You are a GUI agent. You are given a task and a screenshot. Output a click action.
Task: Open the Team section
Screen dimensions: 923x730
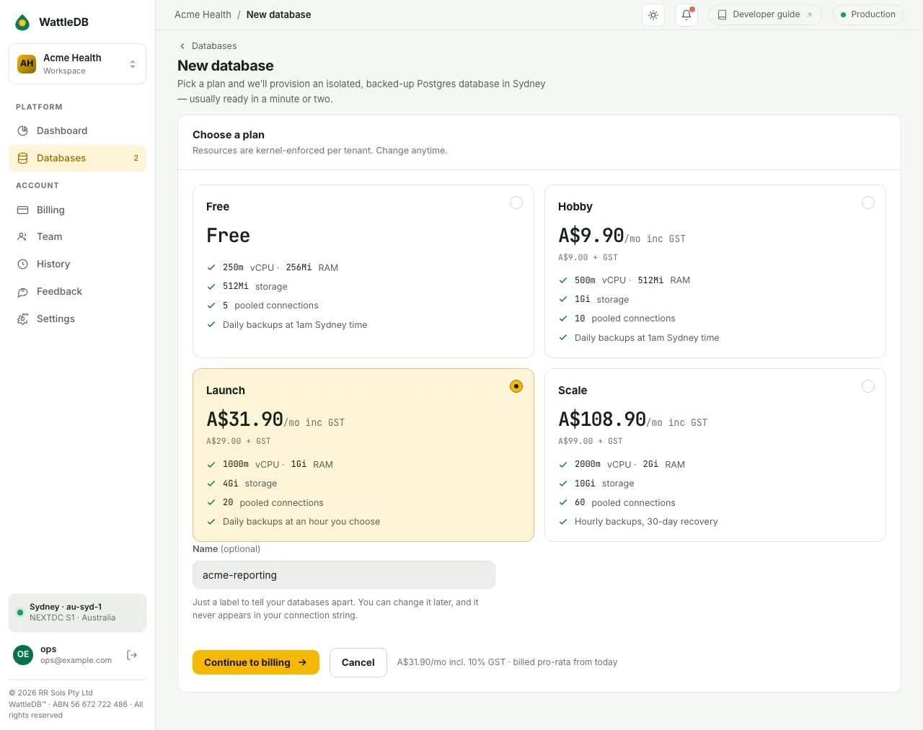tap(77, 237)
